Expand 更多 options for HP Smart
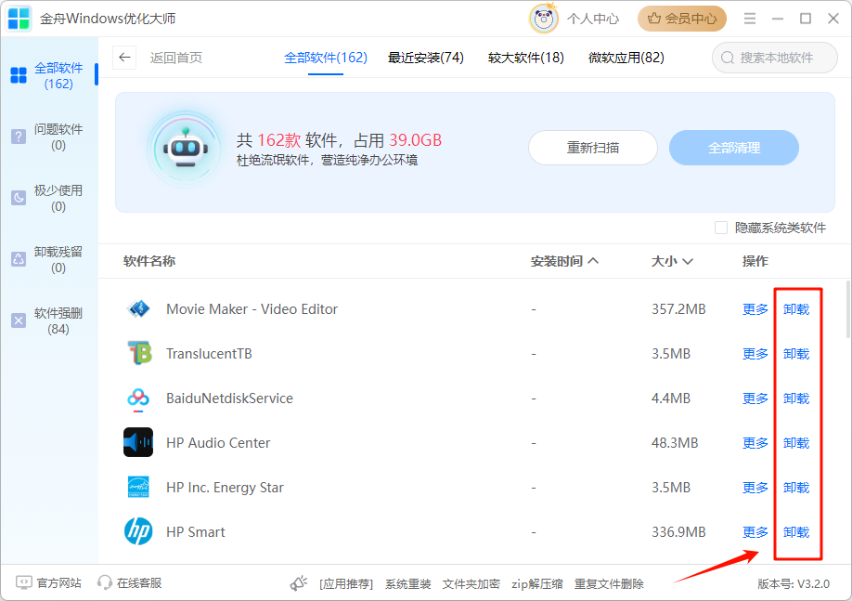Screen dimensions: 852x601 pyautogui.click(x=755, y=532)
